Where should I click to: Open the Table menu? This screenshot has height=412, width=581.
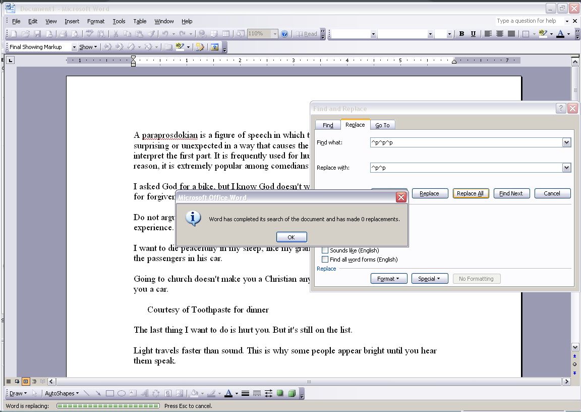140,21
